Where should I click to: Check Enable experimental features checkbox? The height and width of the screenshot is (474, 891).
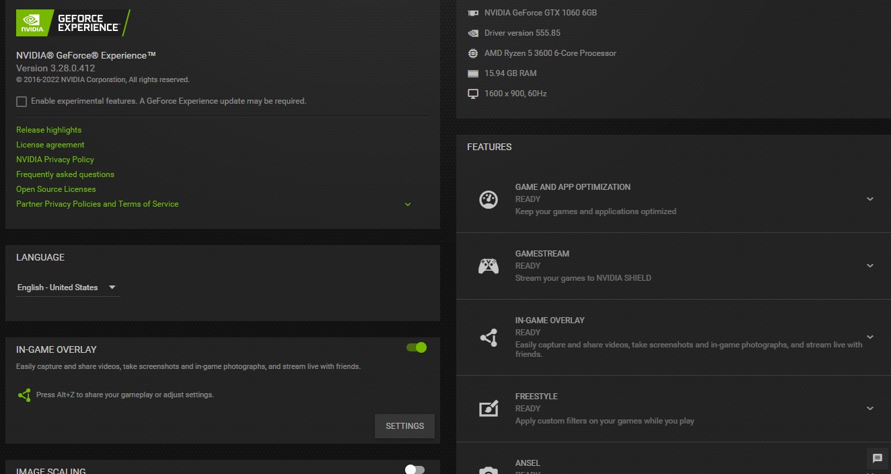[21, 101]
